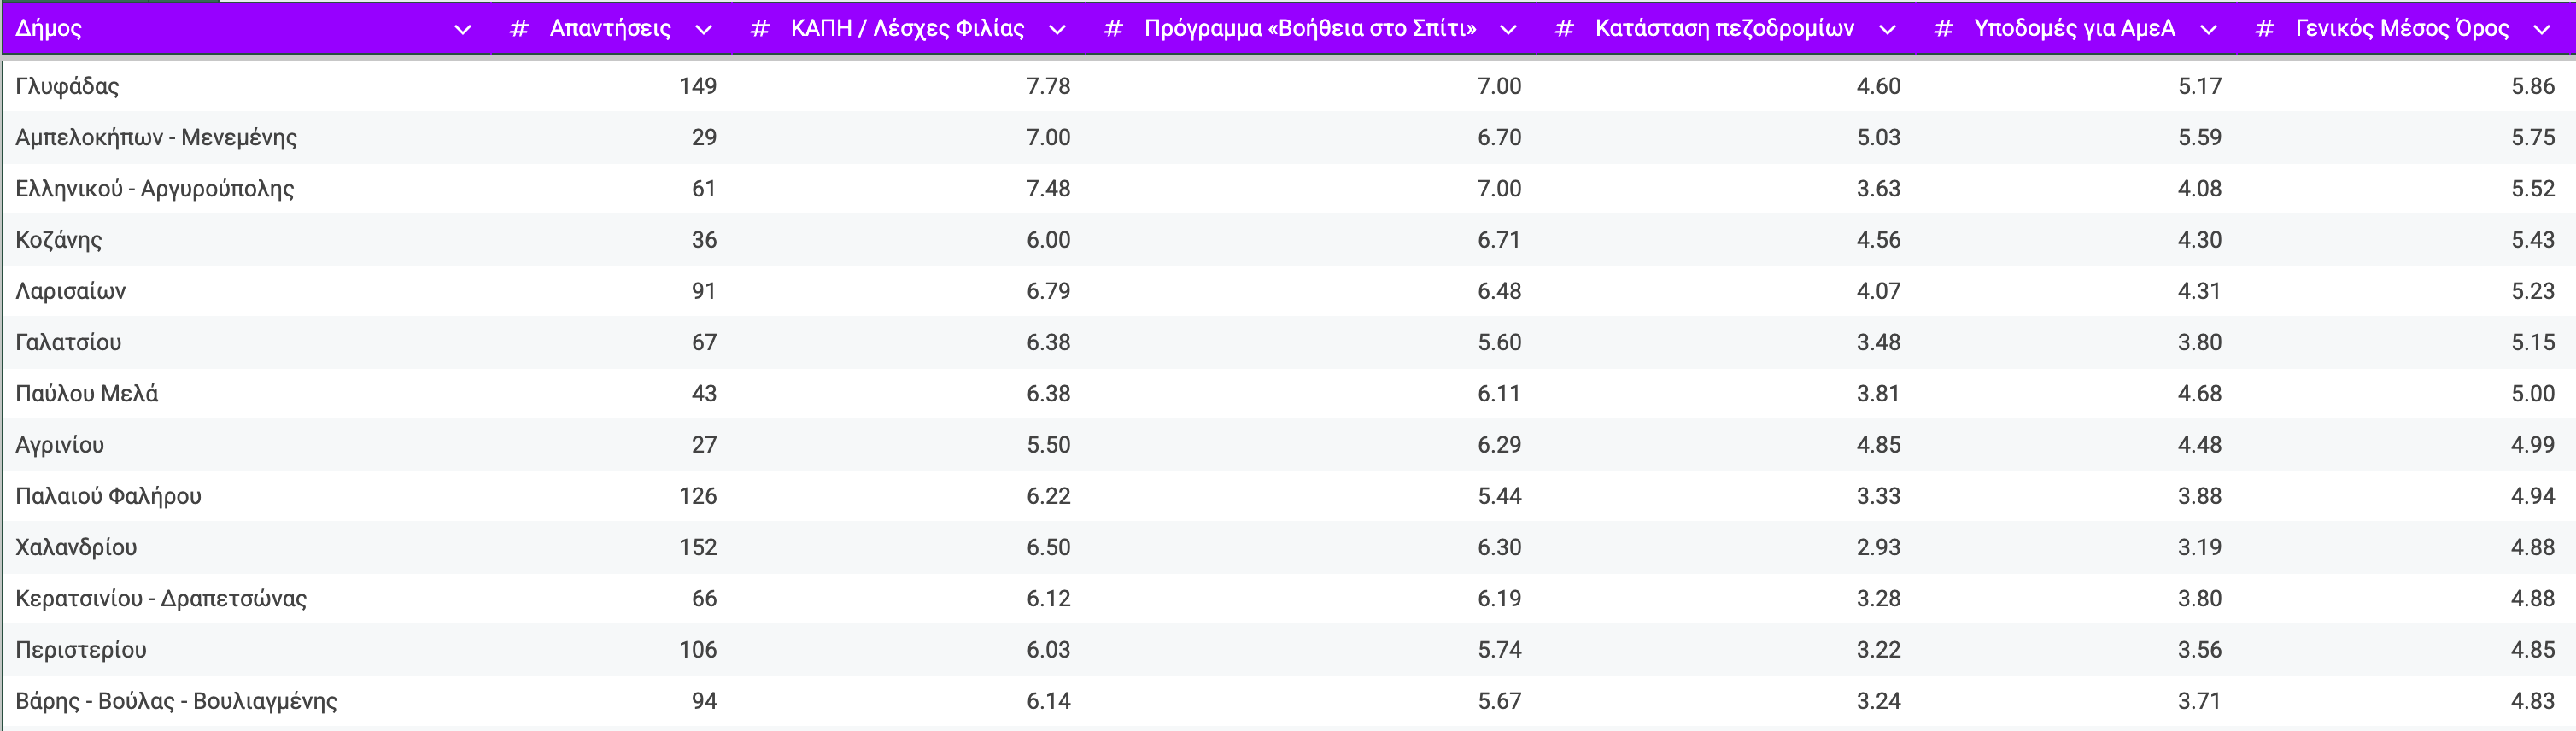Open dropdown arrow of ΚΑΠΗ / Λέσχες Φιλίας column

coord(1056,29)
